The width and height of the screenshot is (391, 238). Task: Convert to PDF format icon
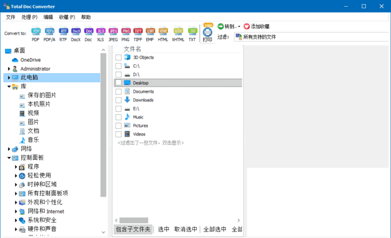point(36,31)
